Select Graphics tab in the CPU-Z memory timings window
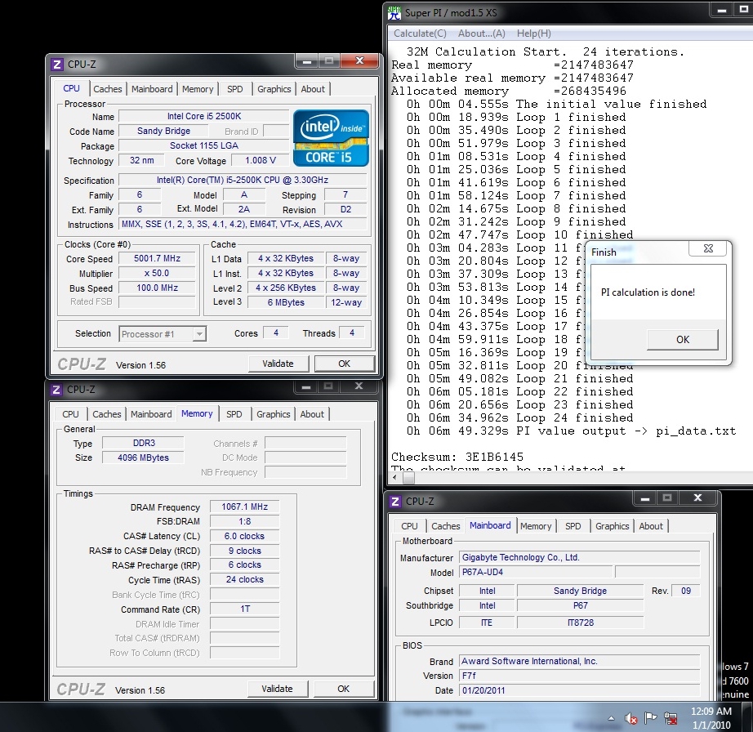Image resolution: width=753 pixels, height=732 pixels. pyautogui.click(x=274, y=414)
